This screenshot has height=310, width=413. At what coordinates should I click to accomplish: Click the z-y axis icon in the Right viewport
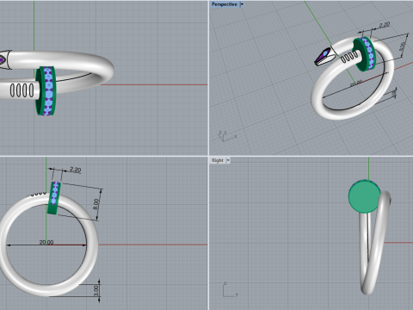coord(231,289)
